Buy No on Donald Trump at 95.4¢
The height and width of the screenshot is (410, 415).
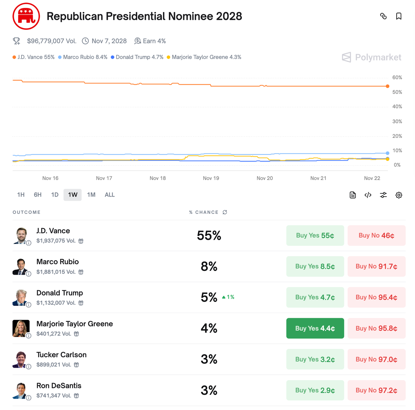pyautogui.click(x=376, y=297)
